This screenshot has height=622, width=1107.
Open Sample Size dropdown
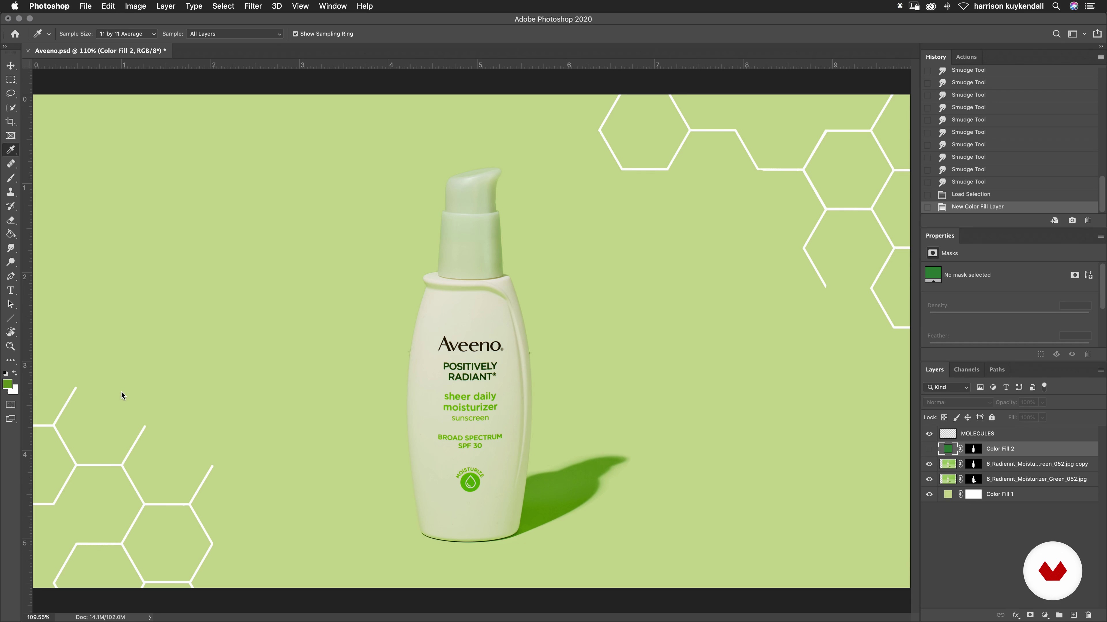pyautogui.click(x=127, y=34)
